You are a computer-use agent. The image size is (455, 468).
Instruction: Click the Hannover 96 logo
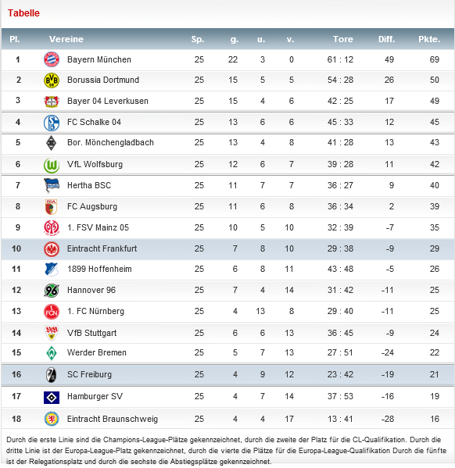(x=52, y=291)
